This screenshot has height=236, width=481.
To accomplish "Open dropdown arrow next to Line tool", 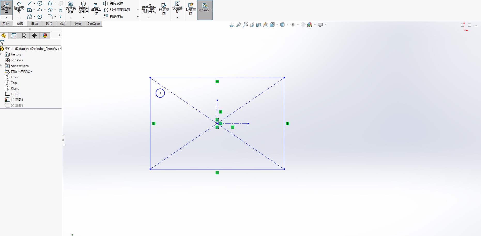I will pos(34,3).
